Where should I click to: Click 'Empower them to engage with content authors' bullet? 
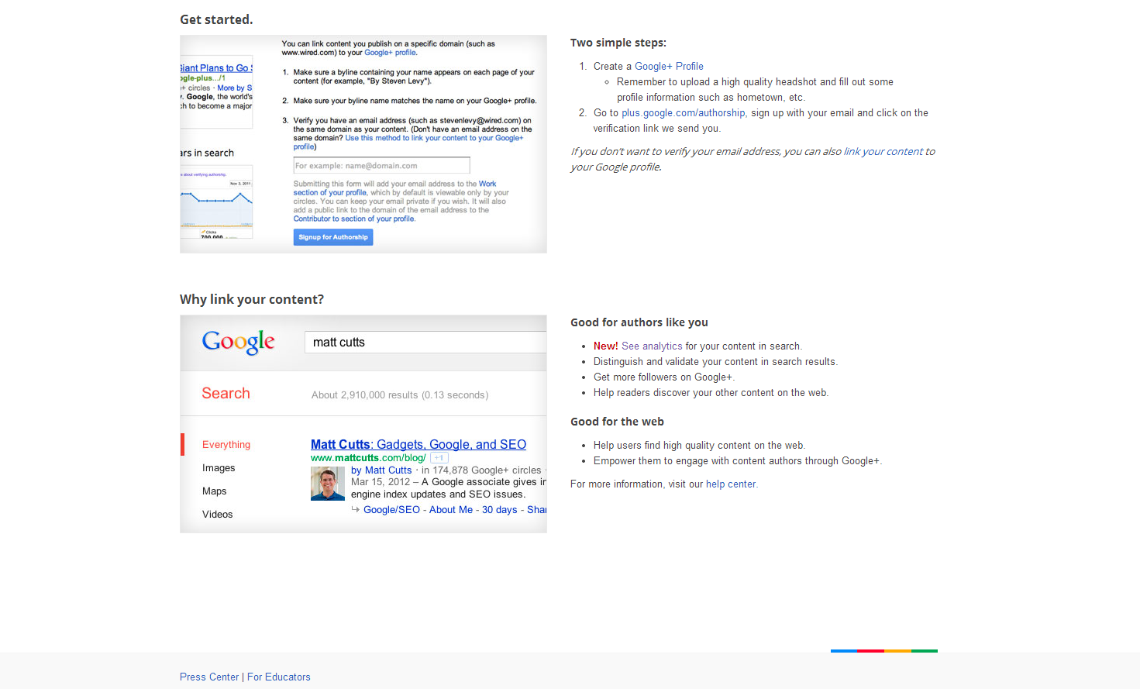pyautogui.click(x=737, y=461)
